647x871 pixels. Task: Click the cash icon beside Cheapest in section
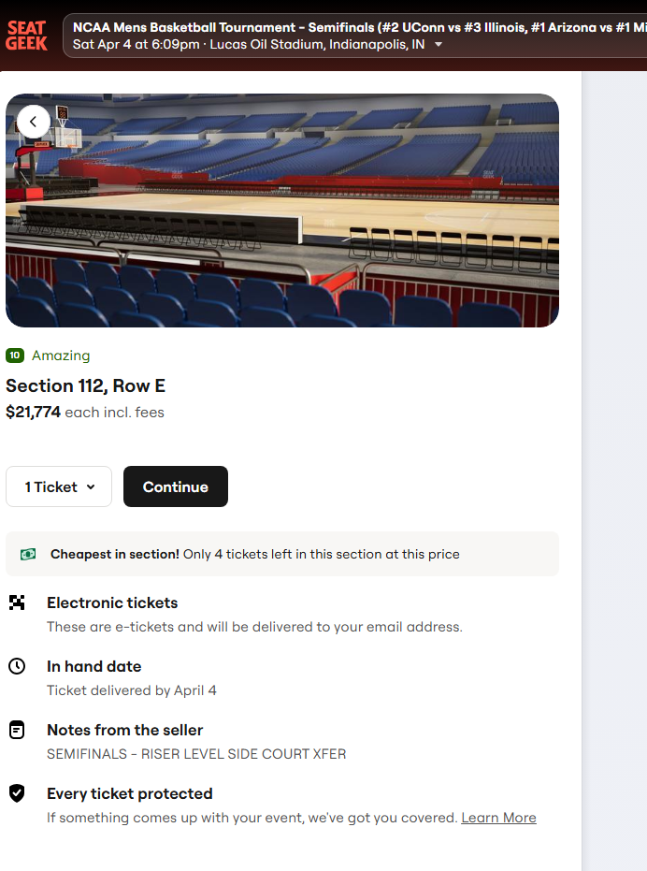pyautogui.click(x=28, y=555)
